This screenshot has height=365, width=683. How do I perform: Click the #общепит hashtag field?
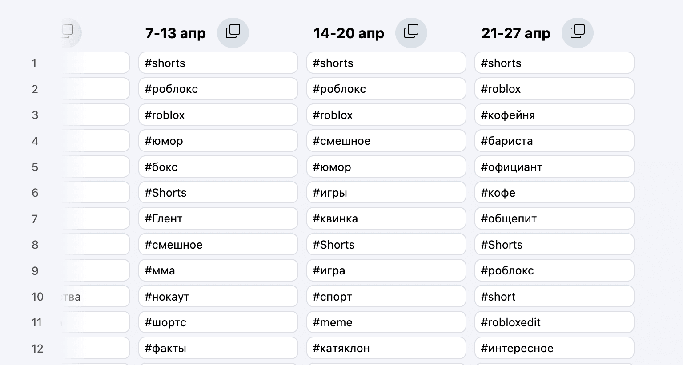click(x=554, y=218)
